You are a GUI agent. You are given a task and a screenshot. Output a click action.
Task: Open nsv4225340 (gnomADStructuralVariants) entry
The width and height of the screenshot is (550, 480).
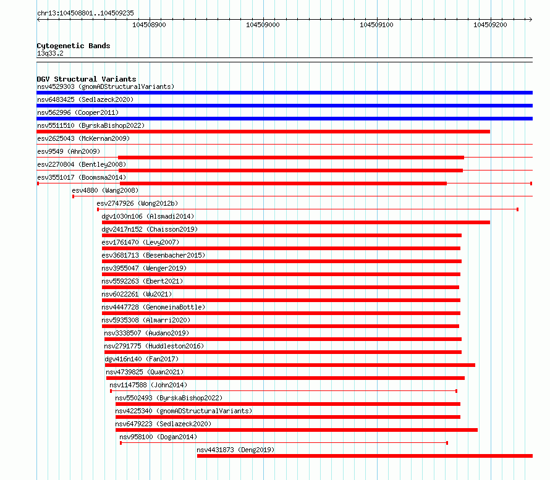click(x=184, y=411)
